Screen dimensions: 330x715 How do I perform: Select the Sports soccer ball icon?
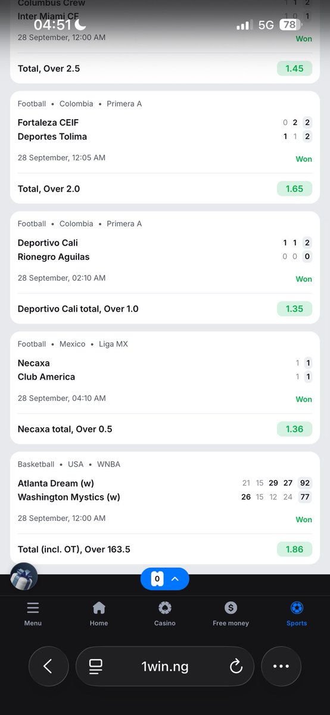coord(297,608)
